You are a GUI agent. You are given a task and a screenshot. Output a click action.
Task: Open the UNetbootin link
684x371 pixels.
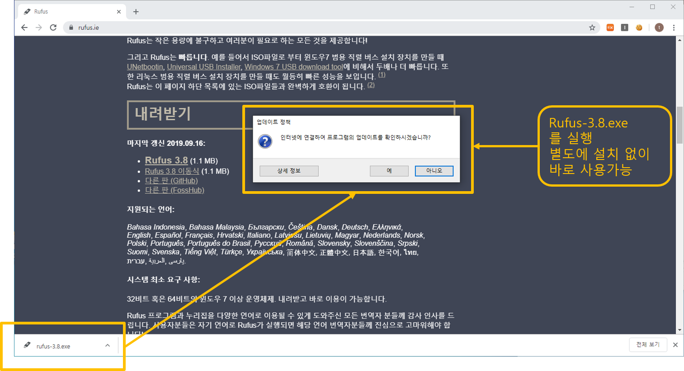[145, 67]
